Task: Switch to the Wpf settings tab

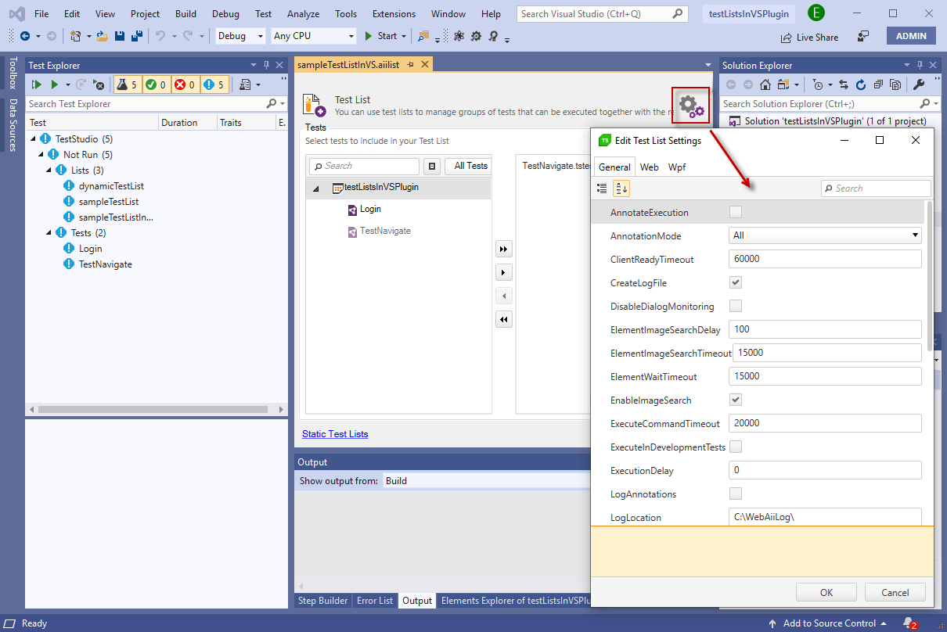Action: tap(677, 167)
